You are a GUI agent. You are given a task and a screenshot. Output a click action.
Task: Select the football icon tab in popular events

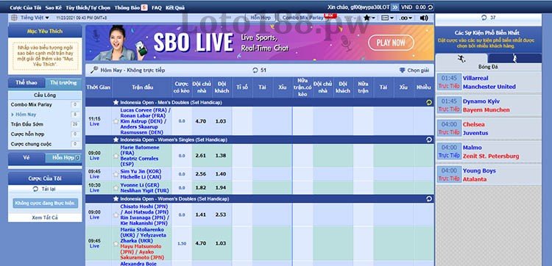pos(461,59)
